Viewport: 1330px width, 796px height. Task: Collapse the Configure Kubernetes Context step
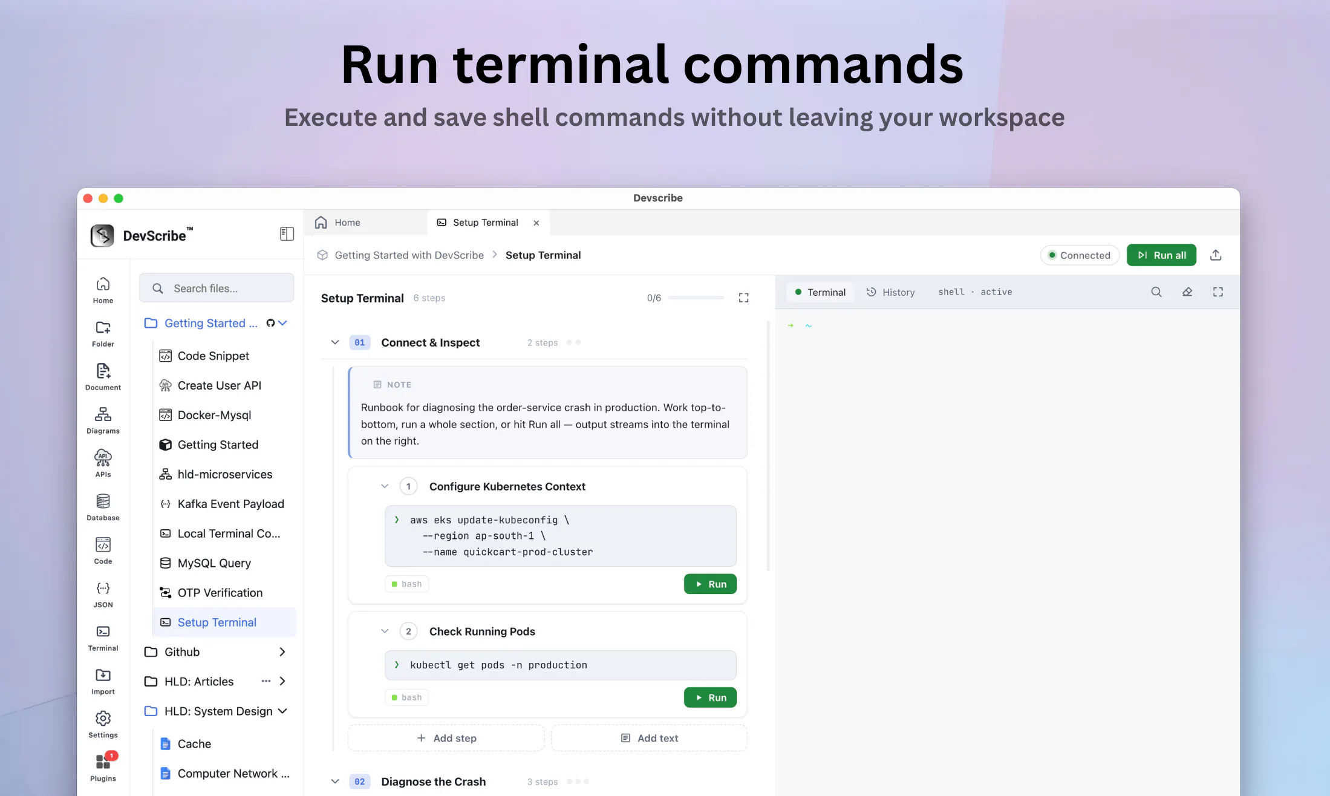(385, 486)
